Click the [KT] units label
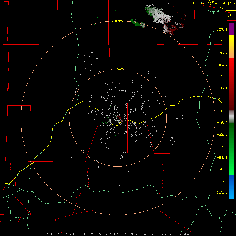Screen dimensions: 236x236 pyautogui.click(x=224, y=18)
